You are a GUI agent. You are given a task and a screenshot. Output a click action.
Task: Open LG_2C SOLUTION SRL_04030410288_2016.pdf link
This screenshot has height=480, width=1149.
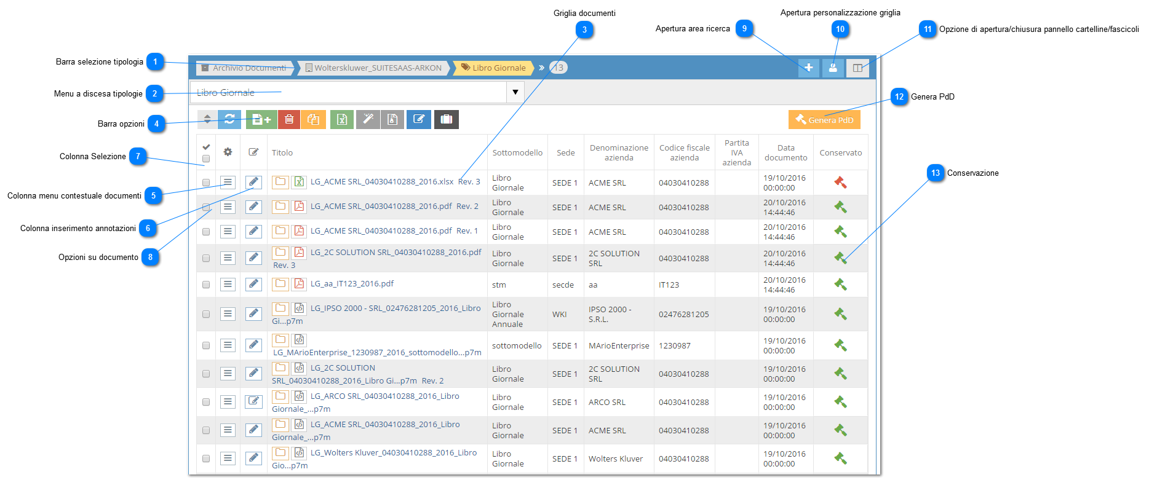tap(396, 252)
